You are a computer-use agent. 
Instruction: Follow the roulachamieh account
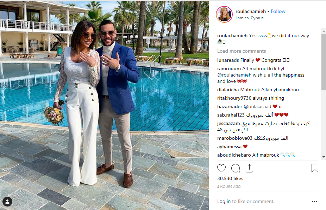coord(278,11)
